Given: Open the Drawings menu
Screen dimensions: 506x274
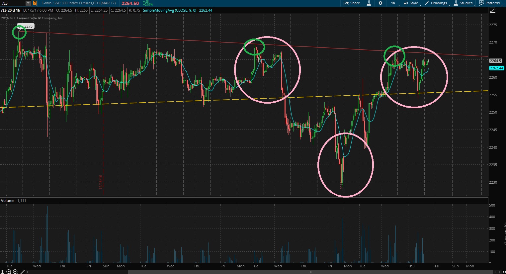Looking at the screenshot, I should coord(436,3).
